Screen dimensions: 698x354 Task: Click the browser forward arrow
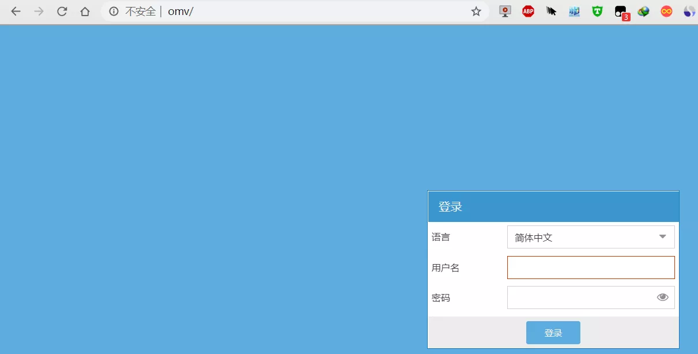[39, 12]
